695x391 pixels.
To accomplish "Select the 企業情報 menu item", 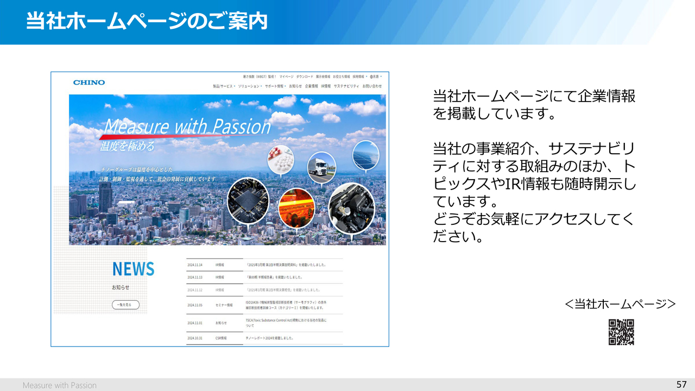I will tap(312, 86).
